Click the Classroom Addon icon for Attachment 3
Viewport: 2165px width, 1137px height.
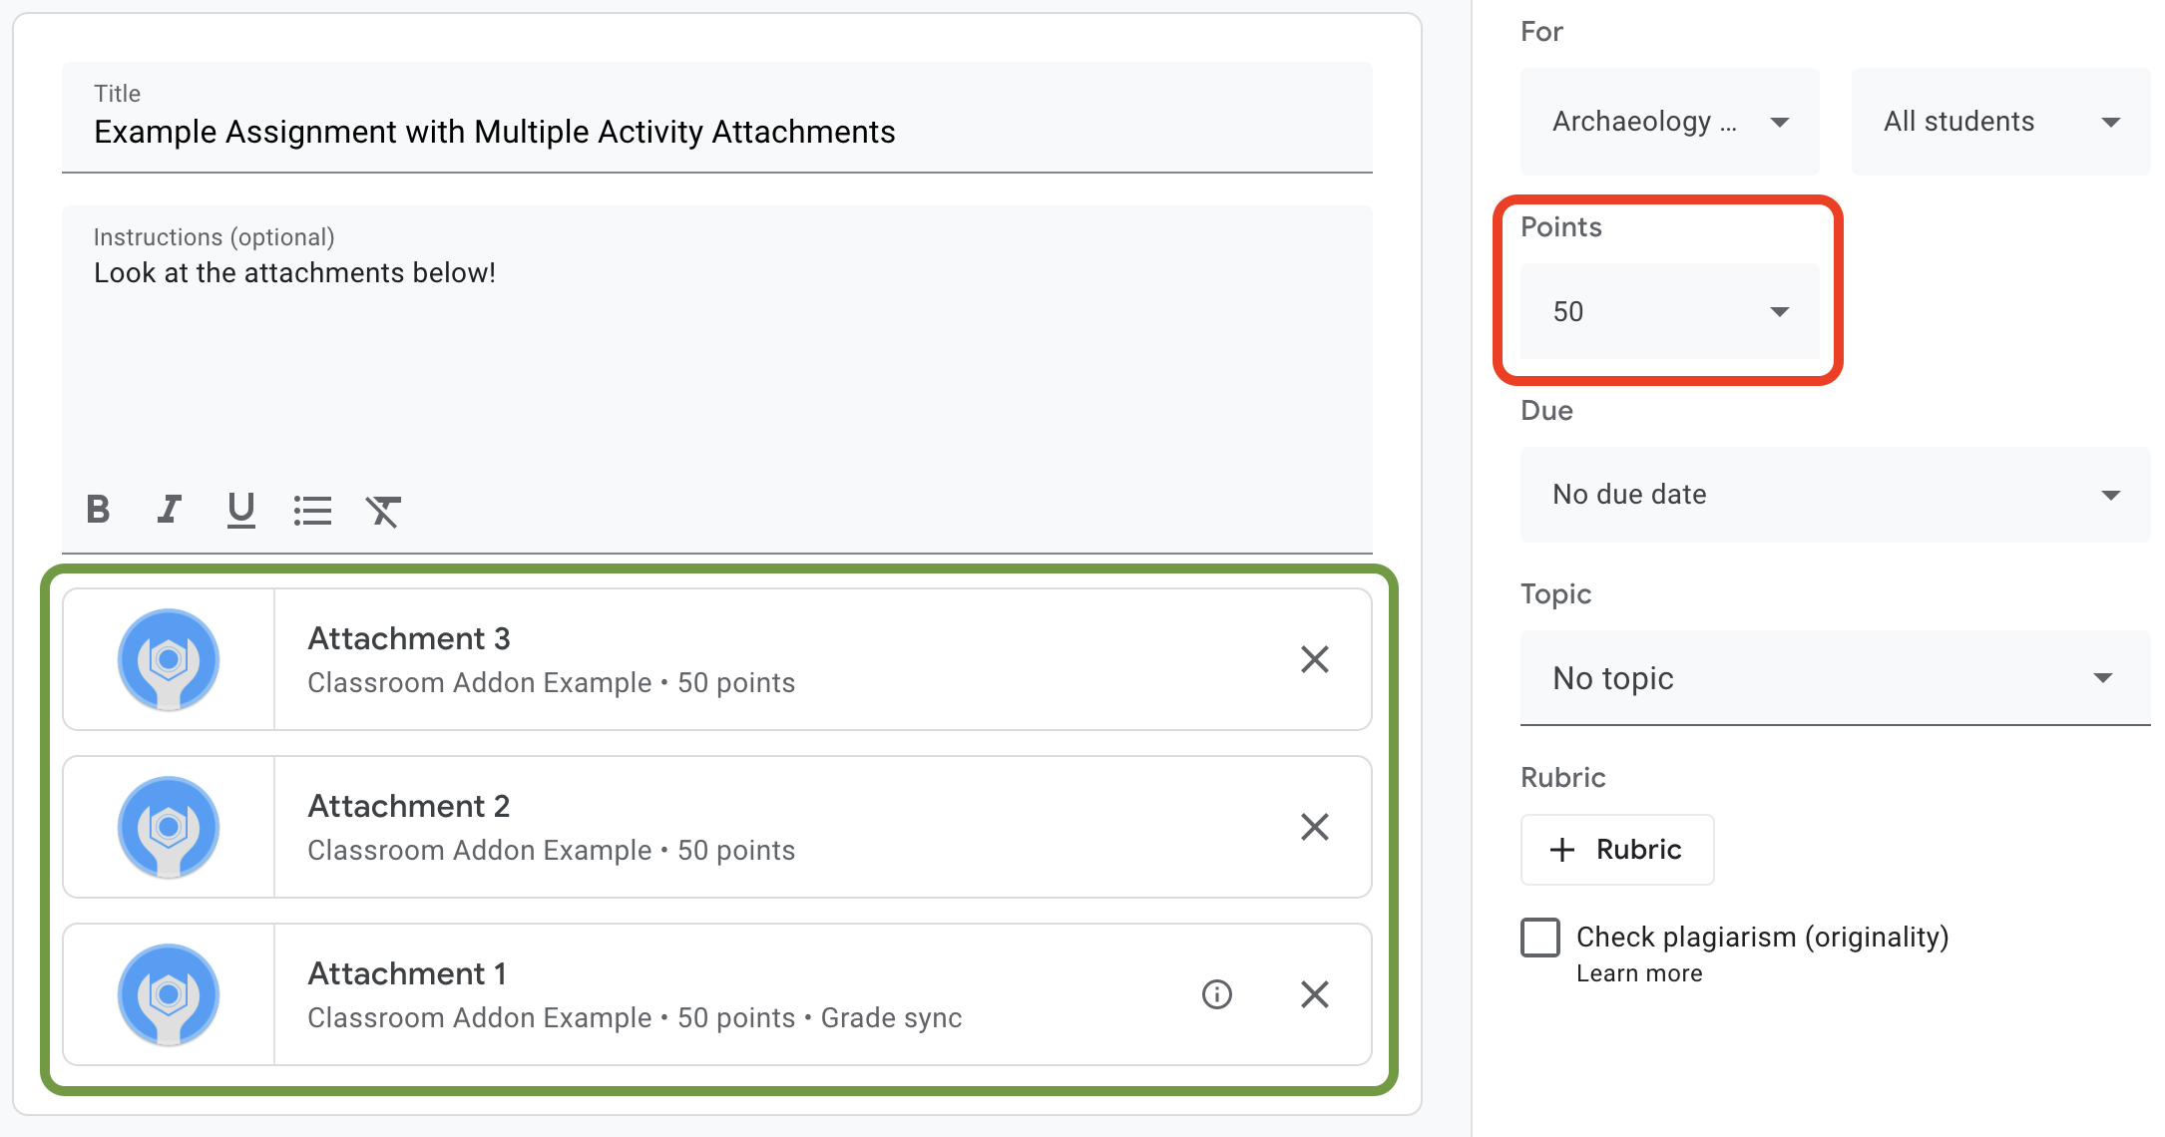pos(169,660)
